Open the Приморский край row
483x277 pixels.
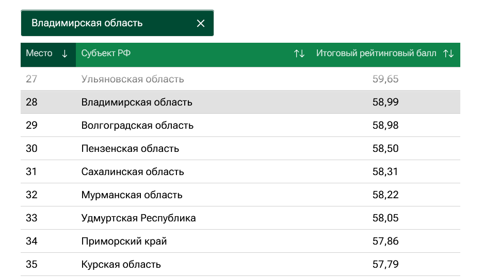coord(240,241)
